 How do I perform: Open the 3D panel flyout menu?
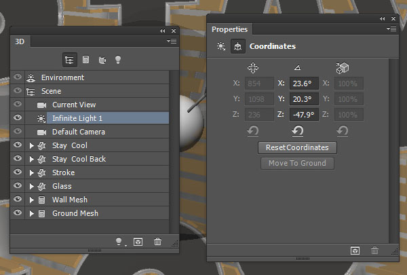click(x=172, y=41)
